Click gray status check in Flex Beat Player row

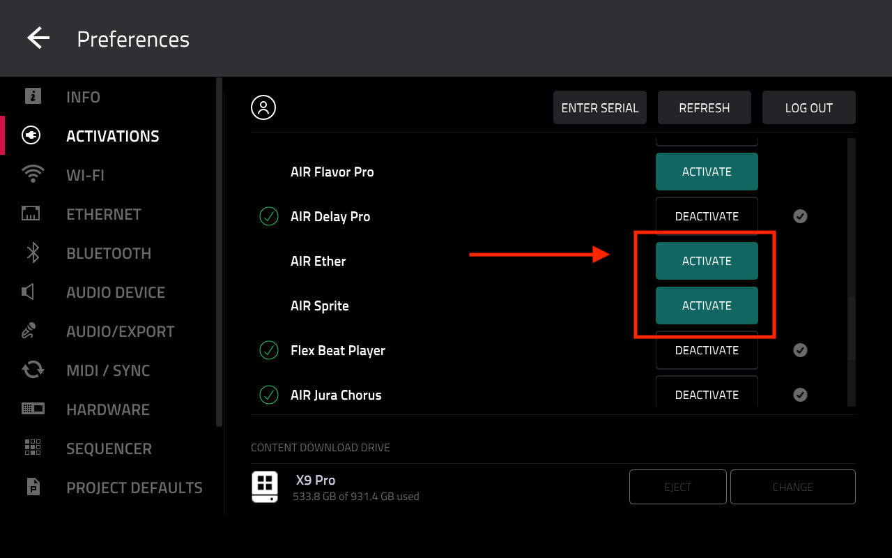pos(800,350)
